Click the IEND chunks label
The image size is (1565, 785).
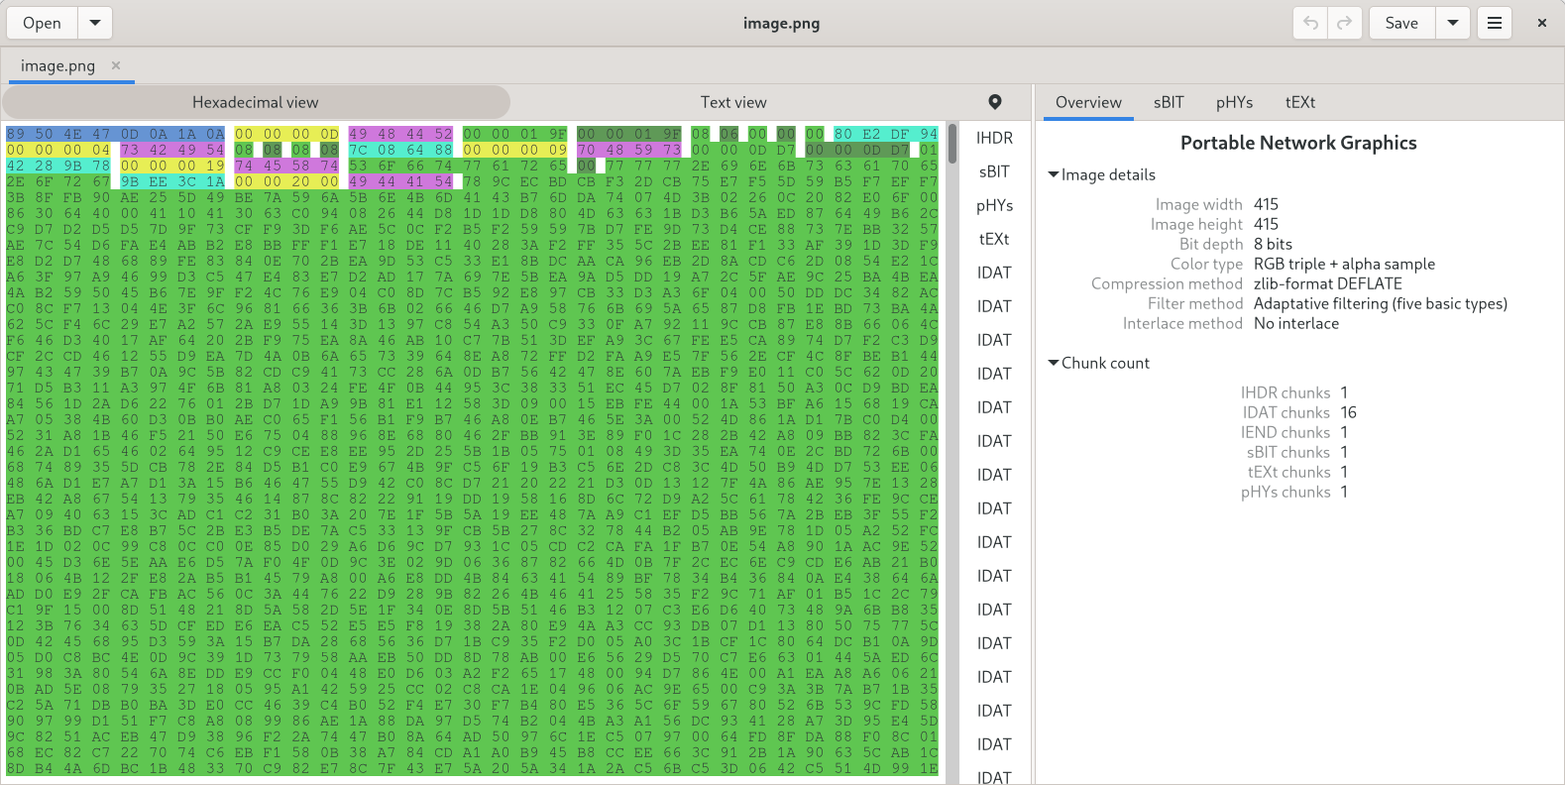[x=1286, y=432]
